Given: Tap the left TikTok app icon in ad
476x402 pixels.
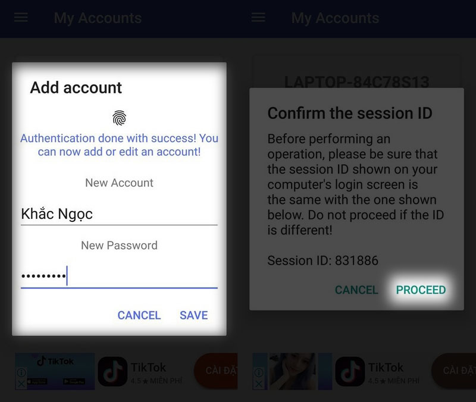Looking at the screenshot, I should 112,371.
